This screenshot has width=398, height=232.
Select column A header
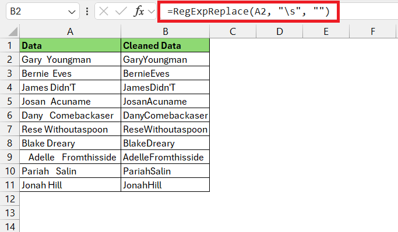(71, 31)
